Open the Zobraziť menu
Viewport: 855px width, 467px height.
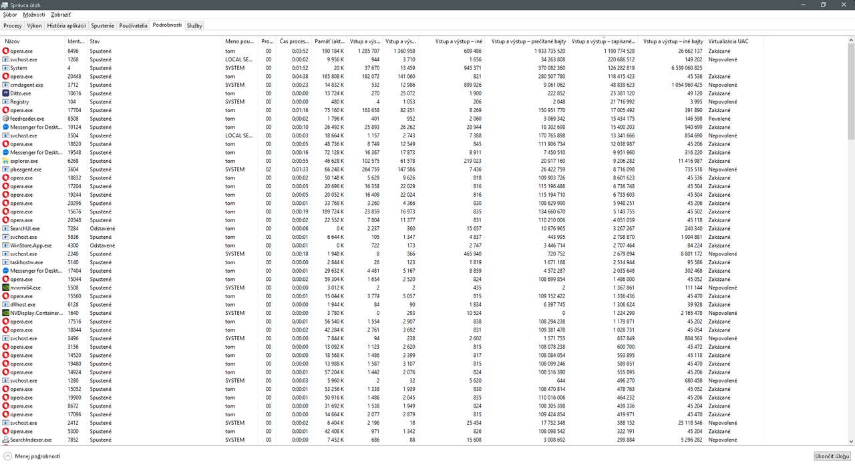(61, 14)
